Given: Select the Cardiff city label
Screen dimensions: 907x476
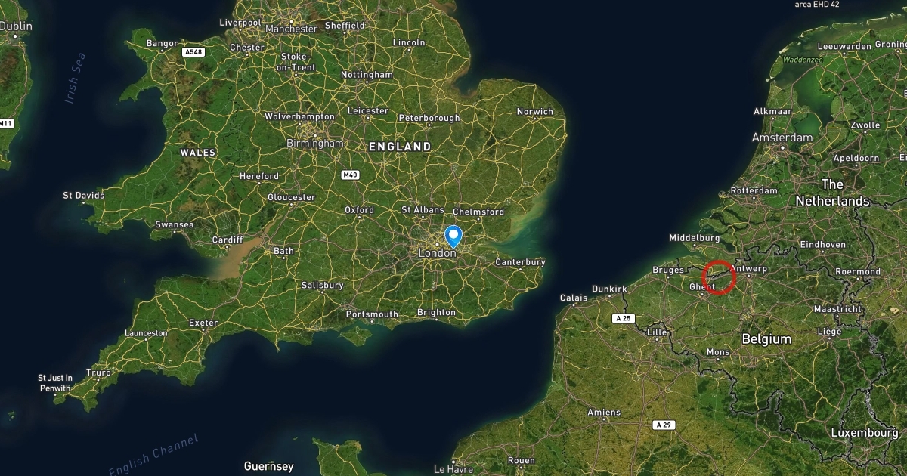Looking at the screenshot, I should (x=228, y=240).
